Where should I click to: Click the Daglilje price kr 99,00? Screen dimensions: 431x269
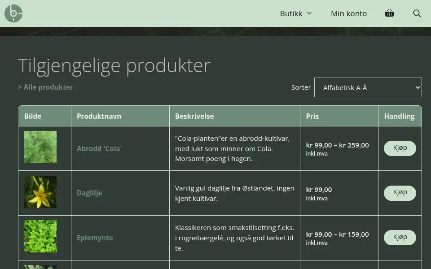coord(319,190)
